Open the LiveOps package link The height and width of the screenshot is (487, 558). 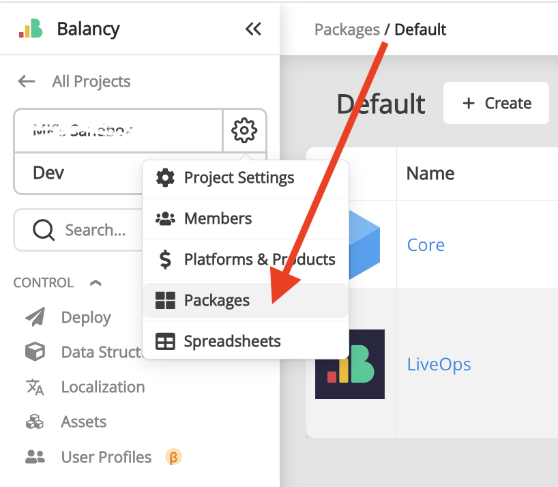(439, 364)
